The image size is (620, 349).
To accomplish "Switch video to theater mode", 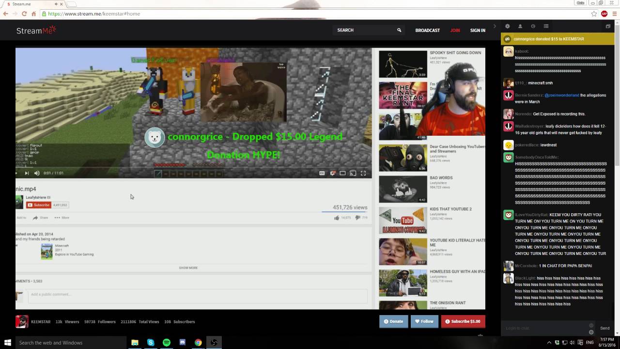I will (342, 173).
